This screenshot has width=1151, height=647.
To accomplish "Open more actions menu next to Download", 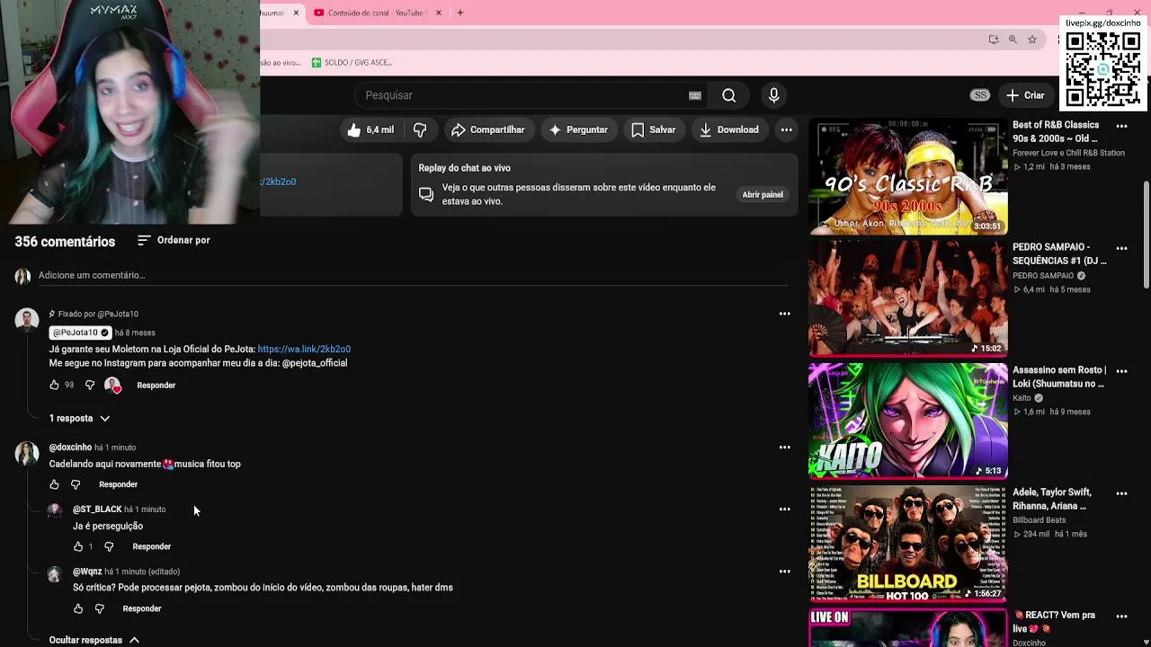I will (786, 130).
